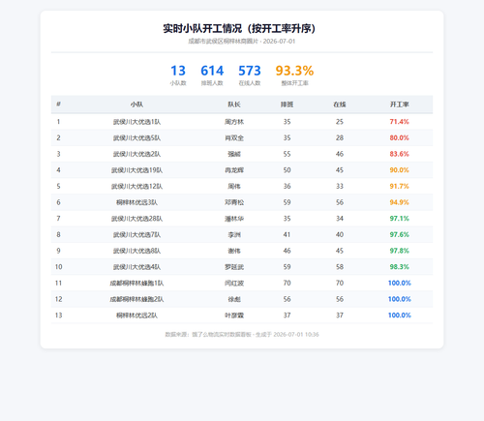Viewport: 484px width, 421px height.
Task: Click scheduled count 41 in row 8
Action: (287, 234)
